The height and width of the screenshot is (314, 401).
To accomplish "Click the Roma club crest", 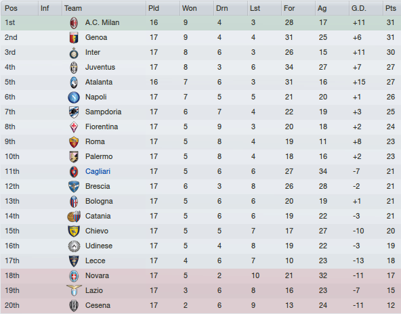I will [x=74, y=142].
